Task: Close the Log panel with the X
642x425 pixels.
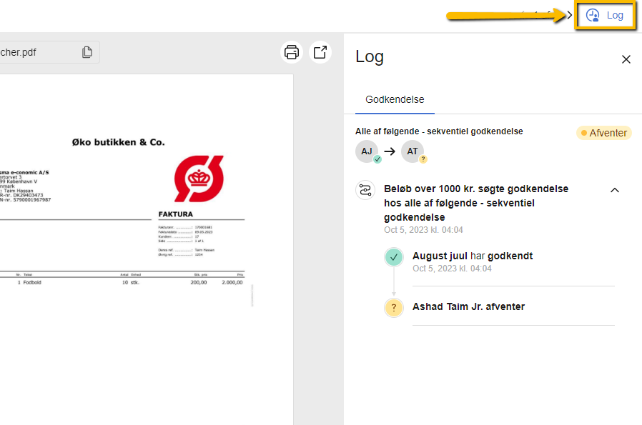Action: click(626, 59)
